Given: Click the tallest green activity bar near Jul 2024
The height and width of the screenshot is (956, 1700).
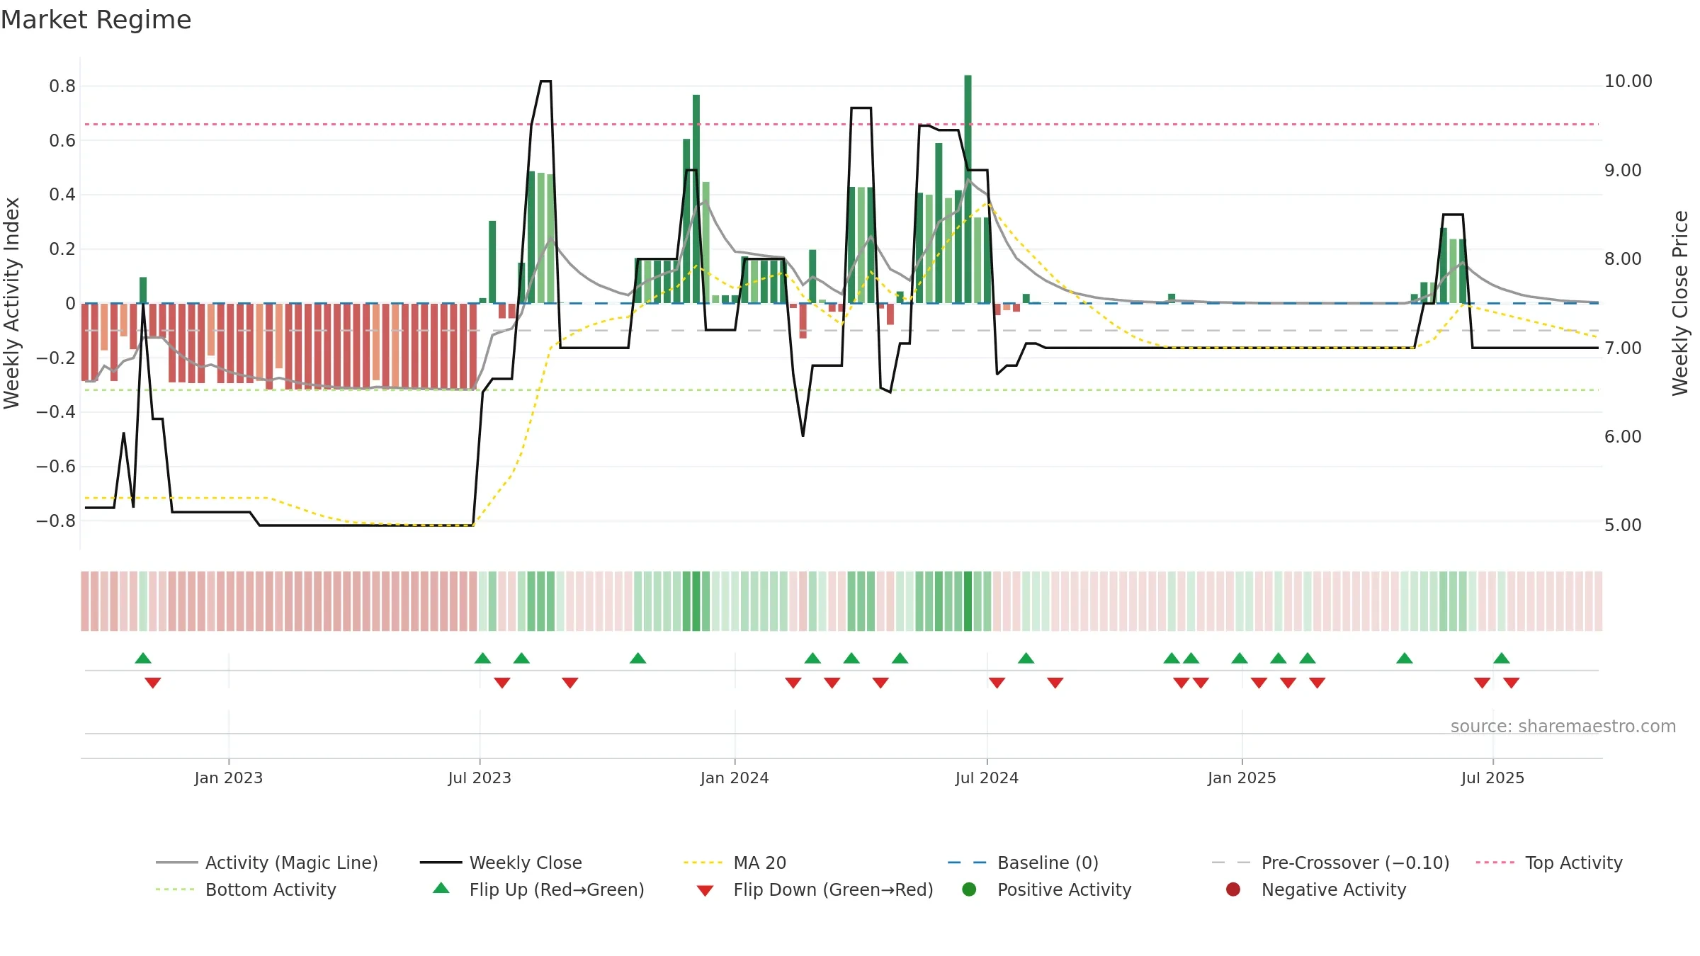Looking at the screenshot, I should pos(968,189).
